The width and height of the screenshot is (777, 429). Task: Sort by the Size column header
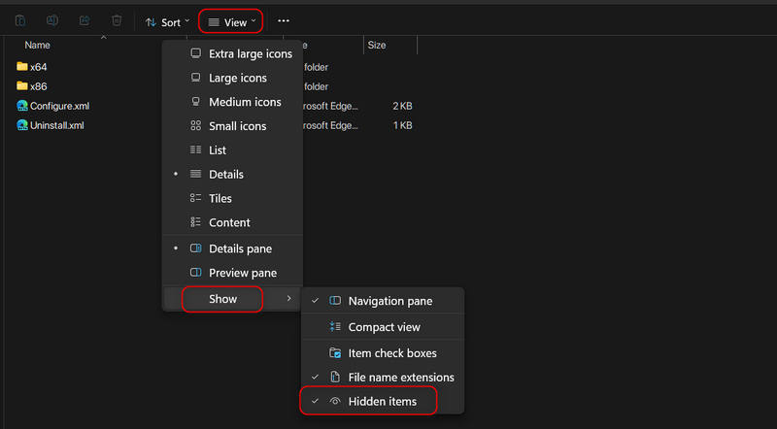tap(377, 45)
